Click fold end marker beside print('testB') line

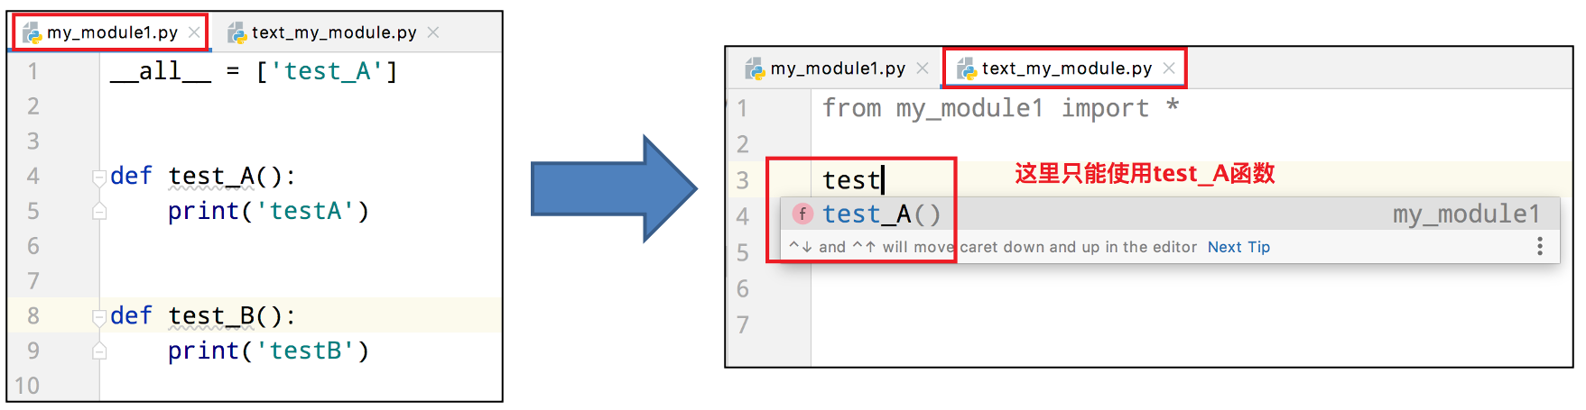point(99,351)
